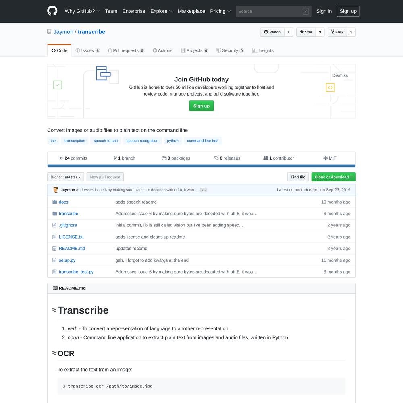Click Jaymon's avatar in the latest commit row
Screen dimensions: 403x403
[x=56, y=190]
